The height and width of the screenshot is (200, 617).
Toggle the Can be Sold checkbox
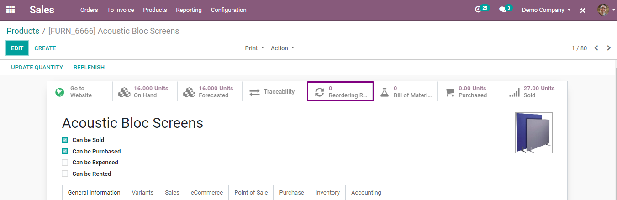65,140
